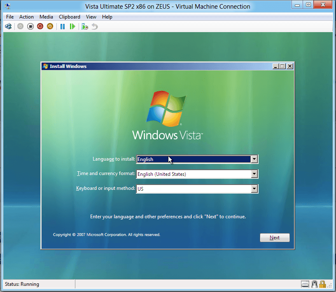336x292 pixels.
Task: Click the green Reset play icon
Action: [72, 26]
